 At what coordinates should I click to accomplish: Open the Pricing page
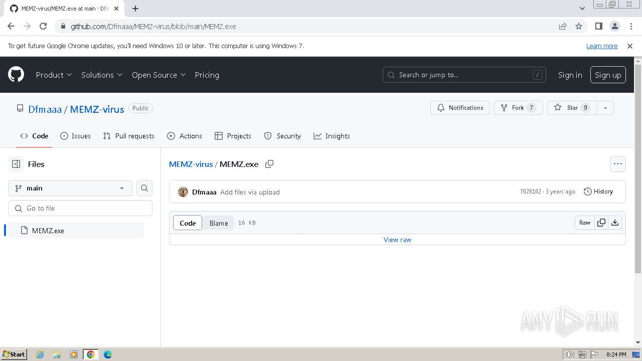pyautogui.click(x=207, y=75)
